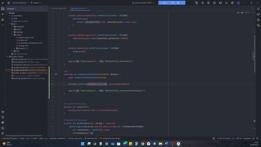Switch to the activity_main.xml tab
This screenshot has height=147, width=261.
point(58,8)
